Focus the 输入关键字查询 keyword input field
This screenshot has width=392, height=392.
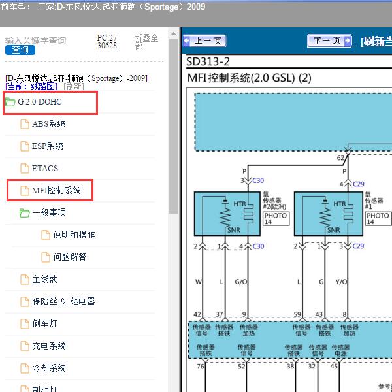point(35,41)
